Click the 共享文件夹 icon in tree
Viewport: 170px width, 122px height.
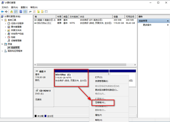coord(9,30)
